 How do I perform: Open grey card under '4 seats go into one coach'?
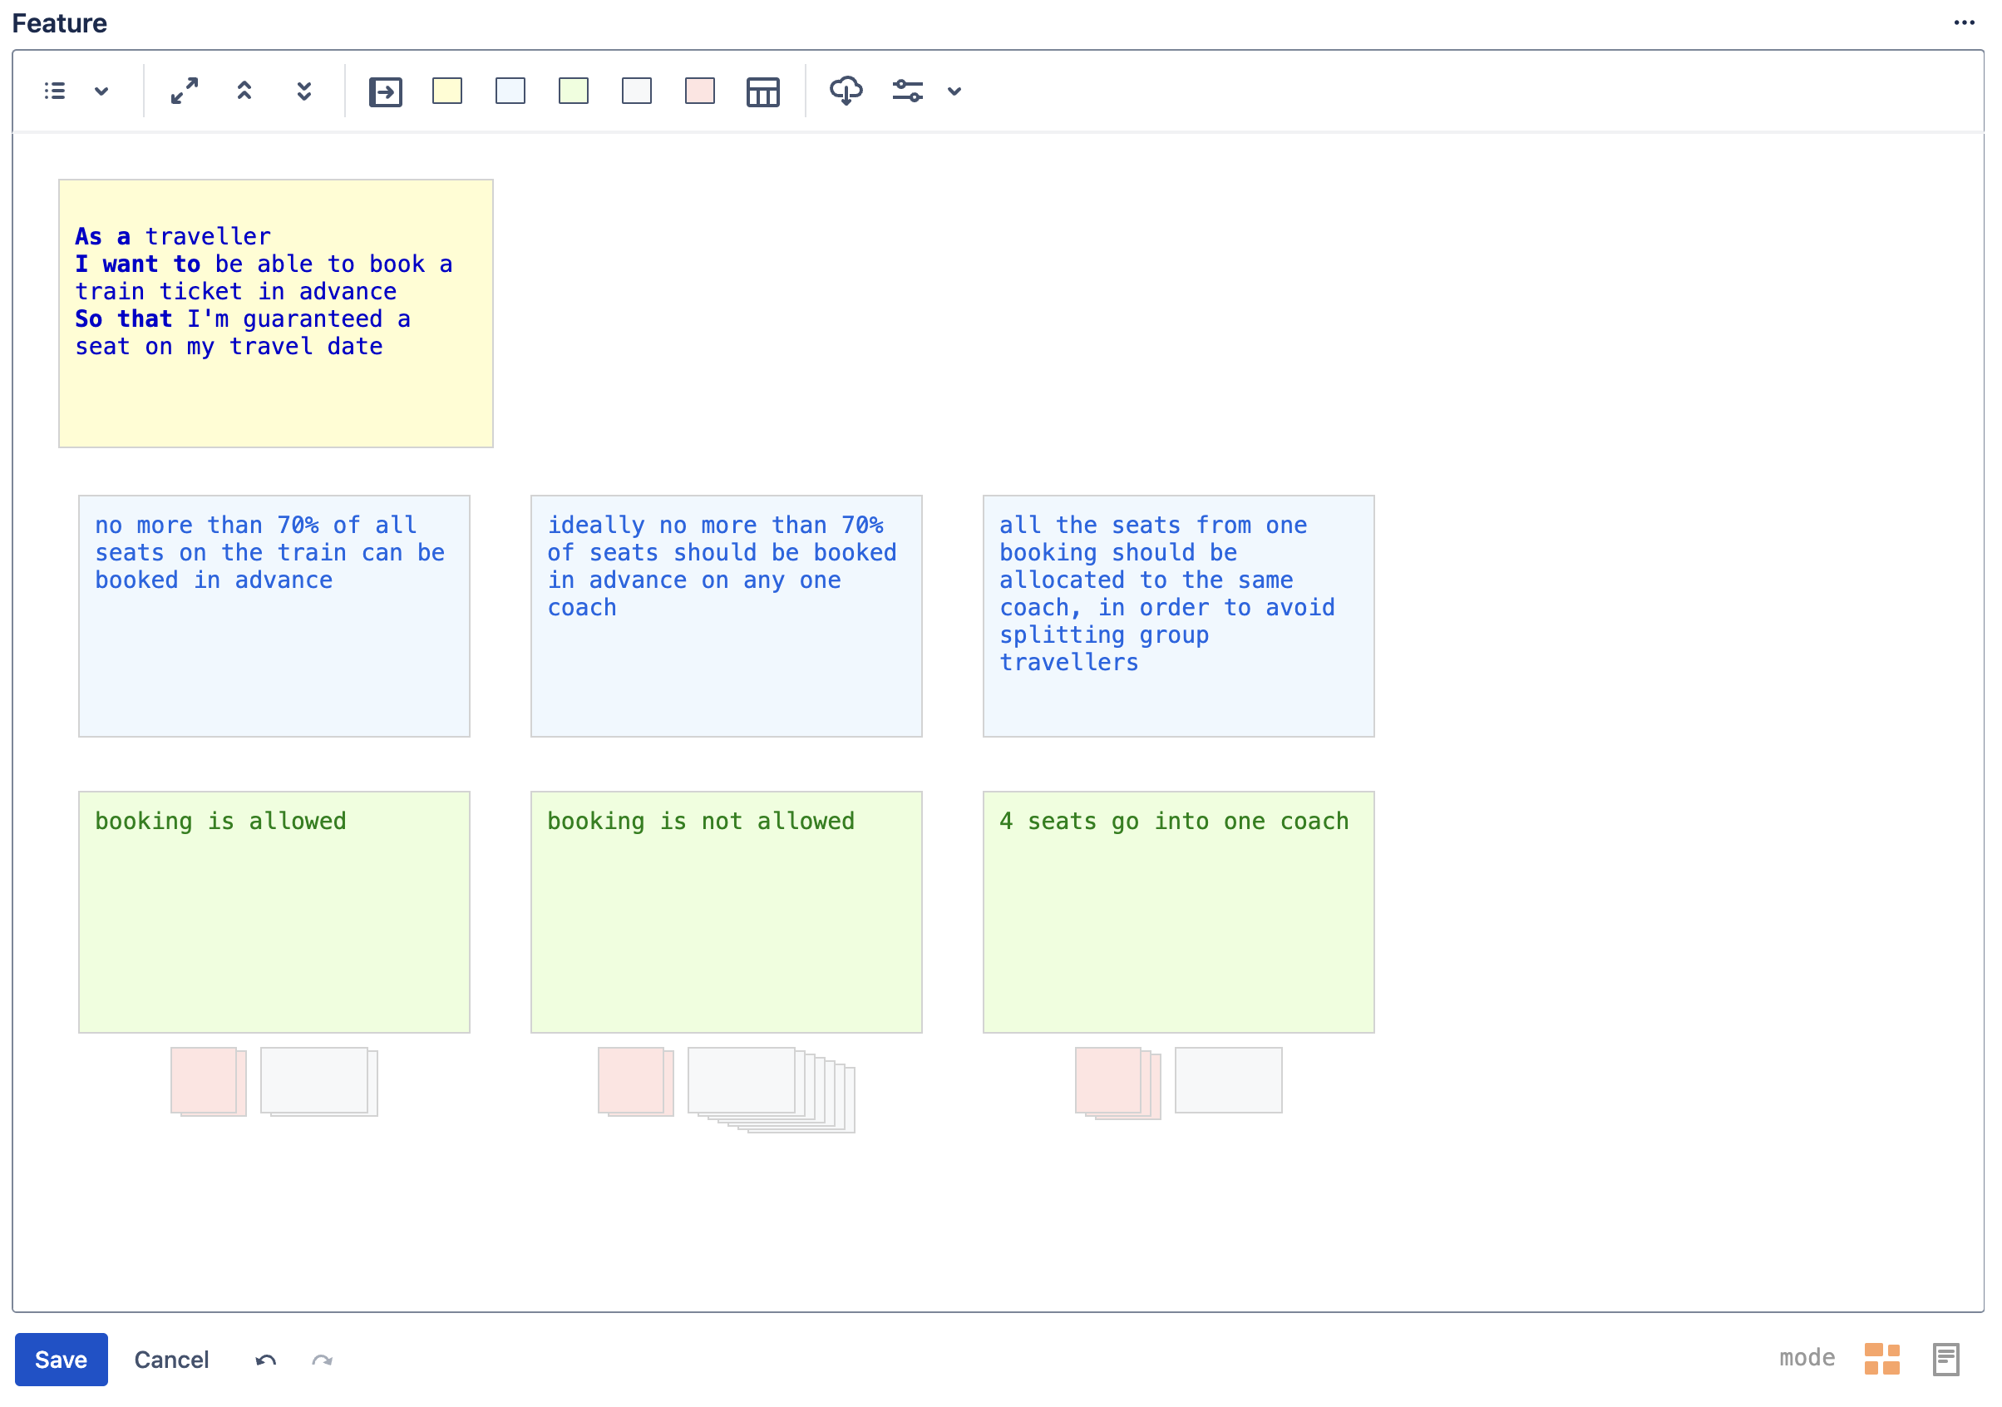[x=1229, y=1080]
